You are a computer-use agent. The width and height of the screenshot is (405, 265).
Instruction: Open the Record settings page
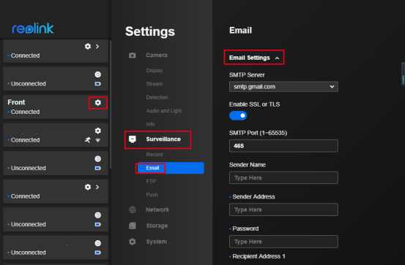click(x=155, y=155)
